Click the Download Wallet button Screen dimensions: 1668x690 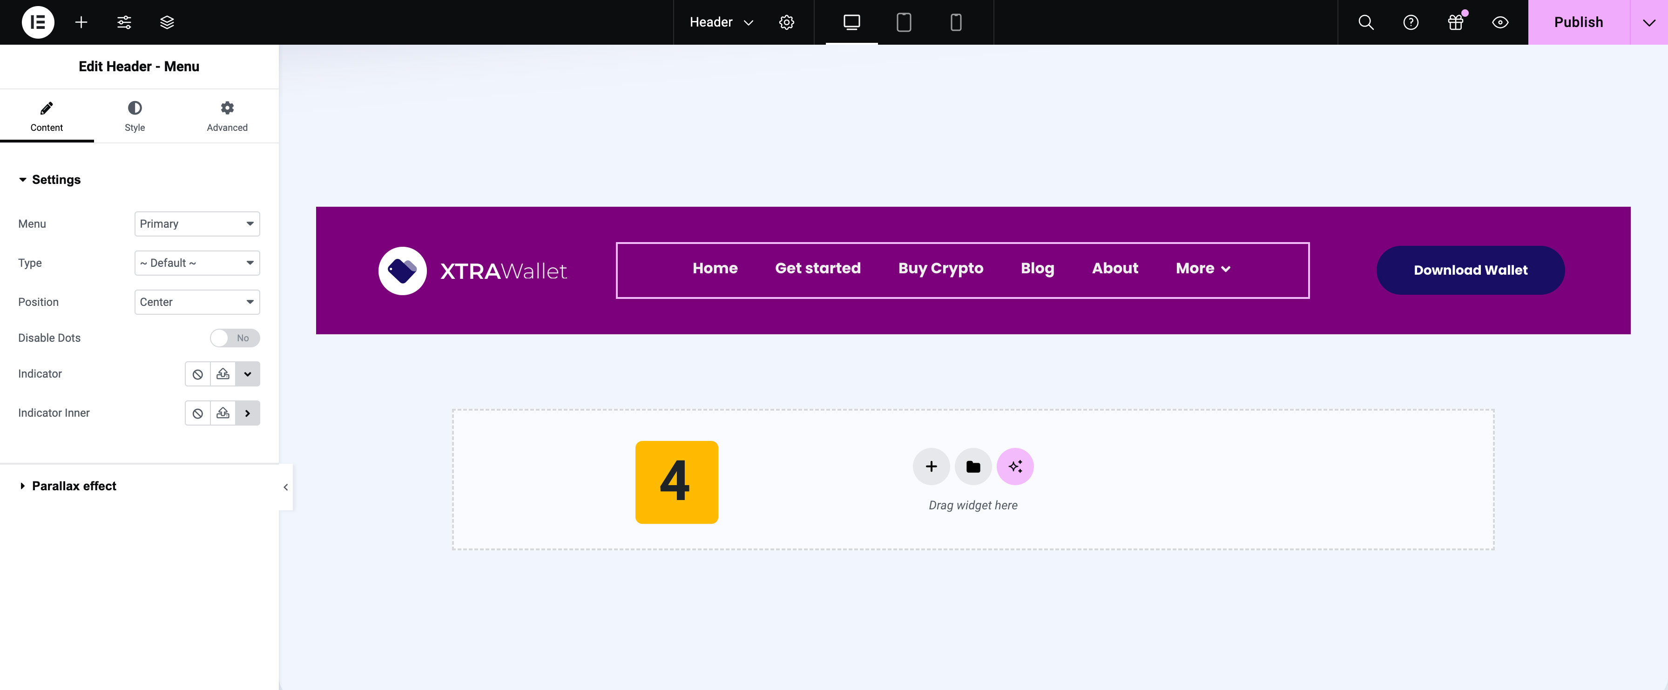coord(1470,270)
